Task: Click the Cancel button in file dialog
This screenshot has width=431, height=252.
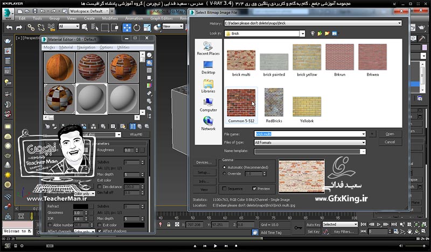Action: 390,142
